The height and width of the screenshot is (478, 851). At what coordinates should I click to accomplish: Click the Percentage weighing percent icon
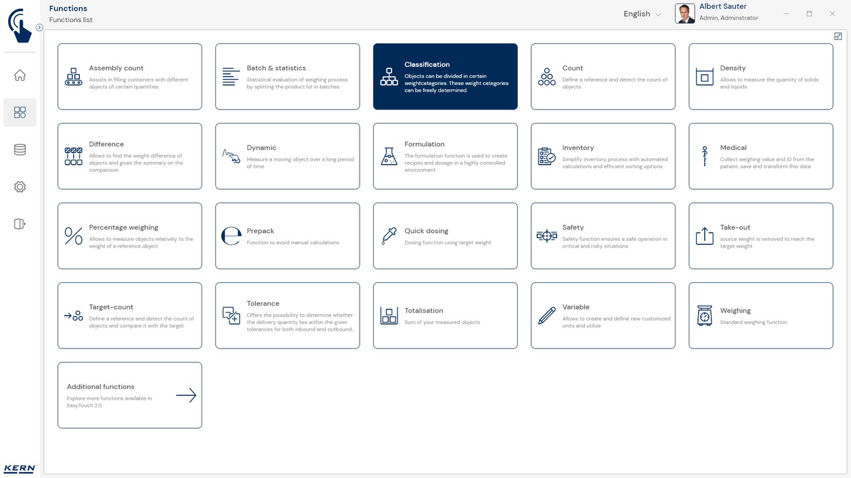pos(73,236)
